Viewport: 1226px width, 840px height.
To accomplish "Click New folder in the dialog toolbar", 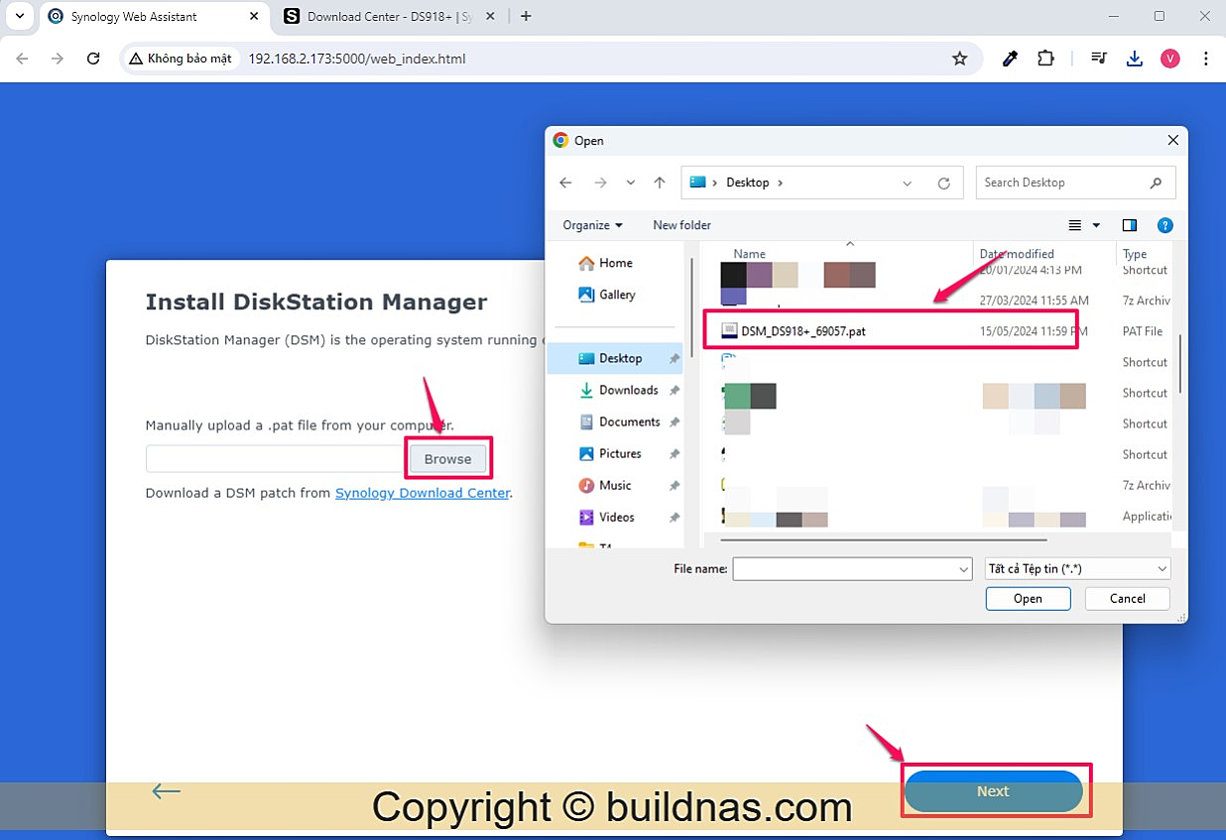I will (681, 225).
